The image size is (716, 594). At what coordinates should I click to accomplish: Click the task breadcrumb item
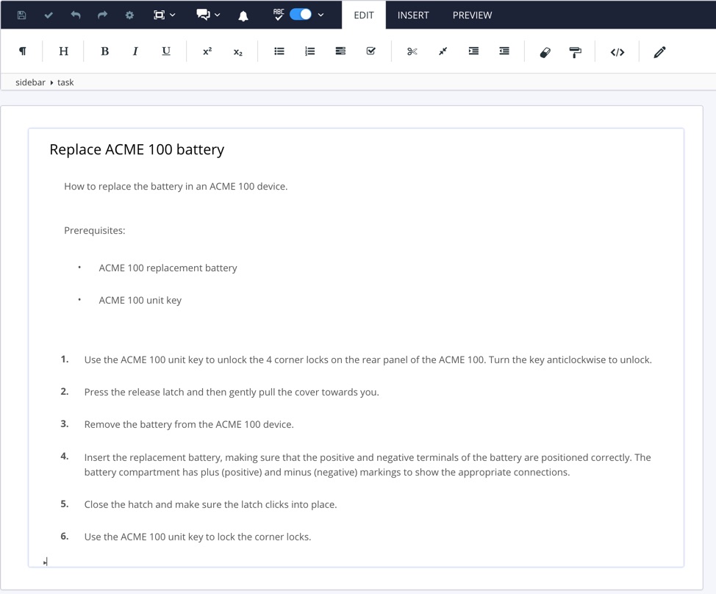[x=65, y=82]
